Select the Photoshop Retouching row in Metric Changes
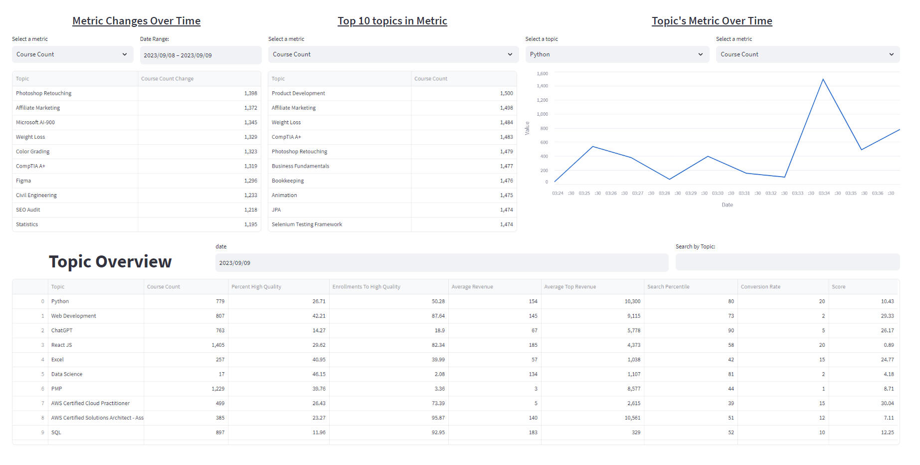 pos(44,93)
